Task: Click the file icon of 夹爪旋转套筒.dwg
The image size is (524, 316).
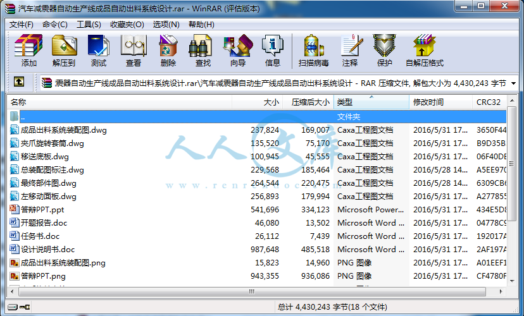Action: point(15,143)
